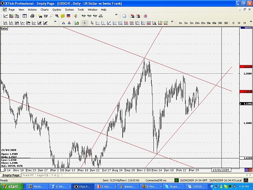Open the damon... taskbar button

(x=129, y=187)
